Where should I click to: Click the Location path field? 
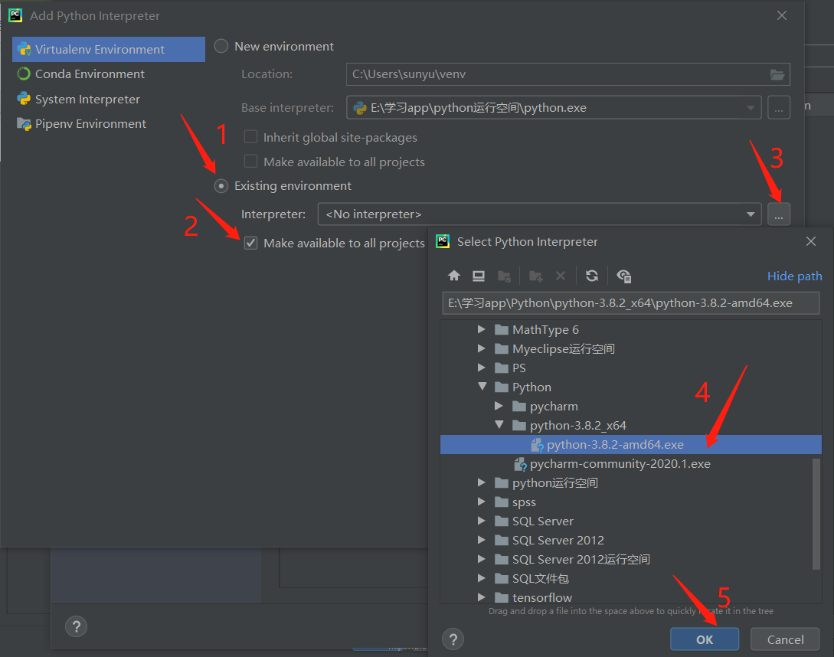567,74
